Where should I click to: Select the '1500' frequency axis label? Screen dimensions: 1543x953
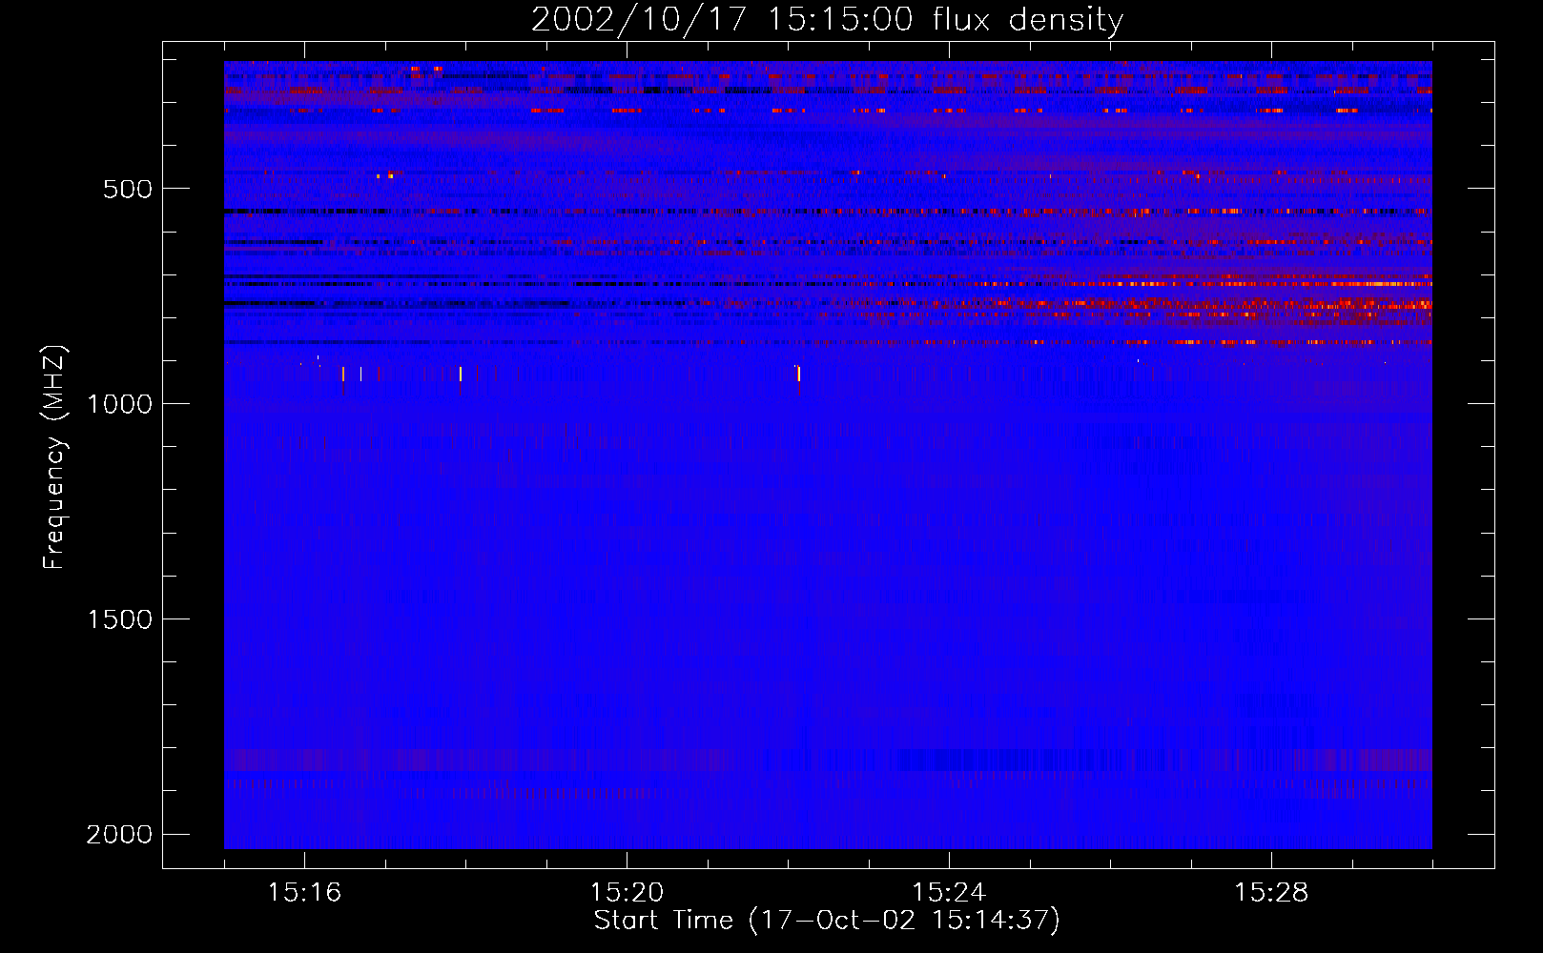click(119, 619)
